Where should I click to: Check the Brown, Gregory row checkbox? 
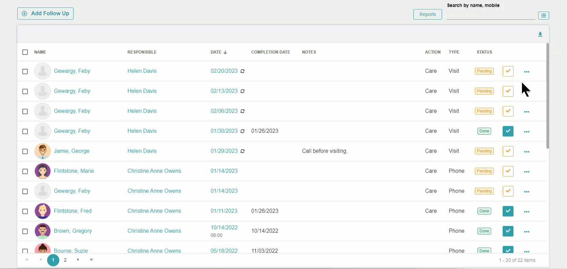[x=25, y=231]
